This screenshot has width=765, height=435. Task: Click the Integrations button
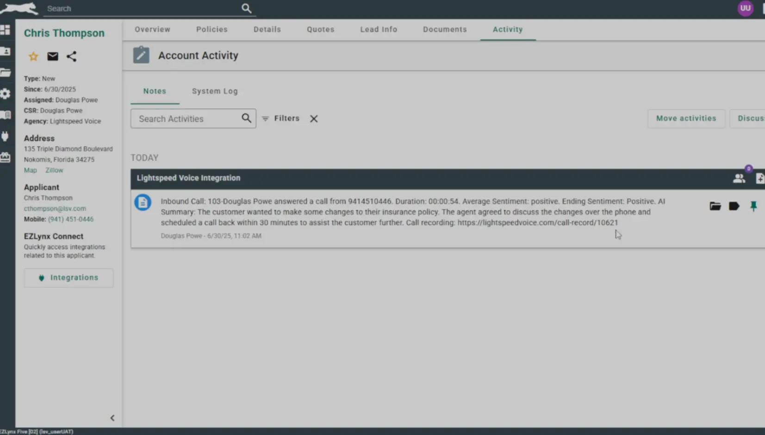tap(69, 278)
